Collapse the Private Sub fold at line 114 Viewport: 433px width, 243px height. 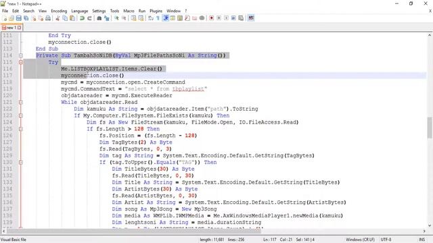[21, 55]
